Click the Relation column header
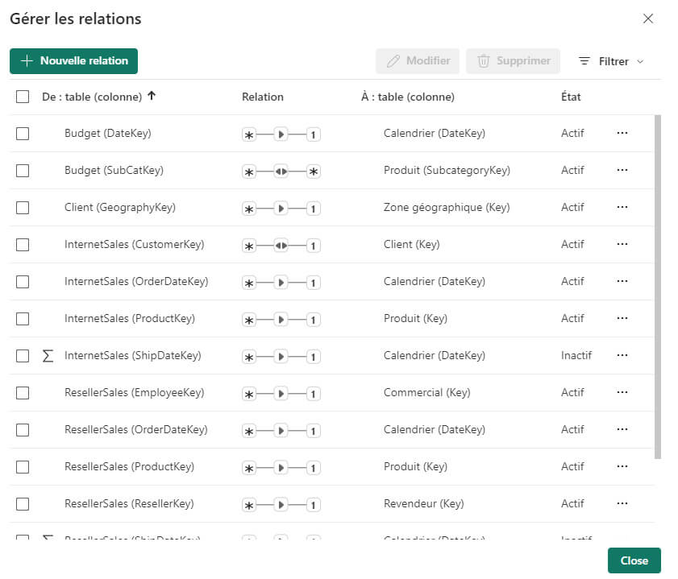The height and width of the screenshot is (579, 678). point(262,97)
